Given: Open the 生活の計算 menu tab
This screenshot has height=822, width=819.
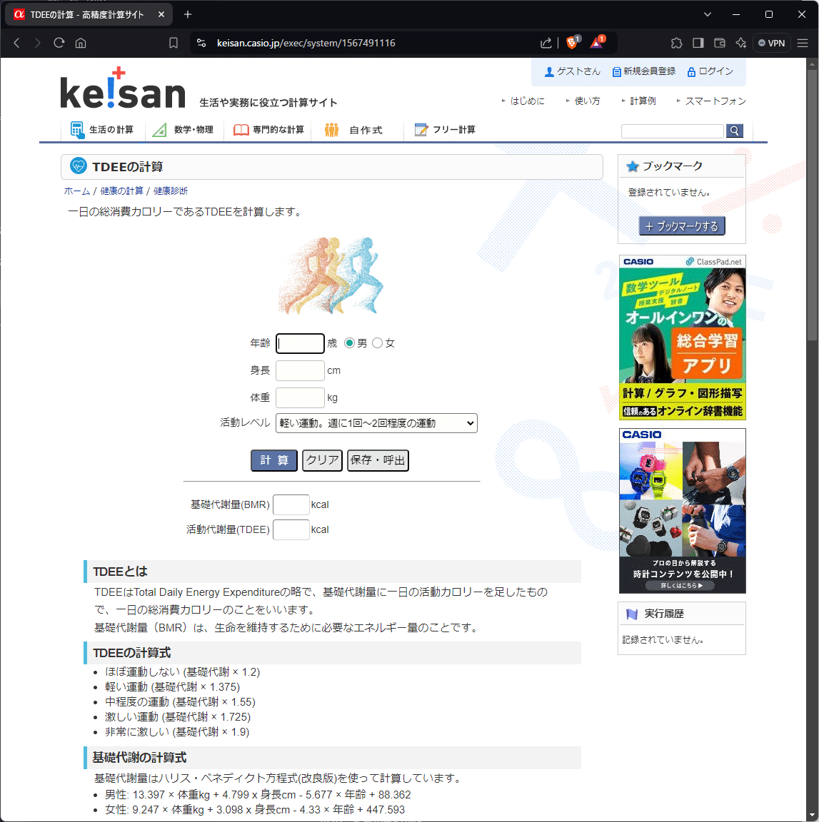Looking at the screenshot, I should click(103, 130).
